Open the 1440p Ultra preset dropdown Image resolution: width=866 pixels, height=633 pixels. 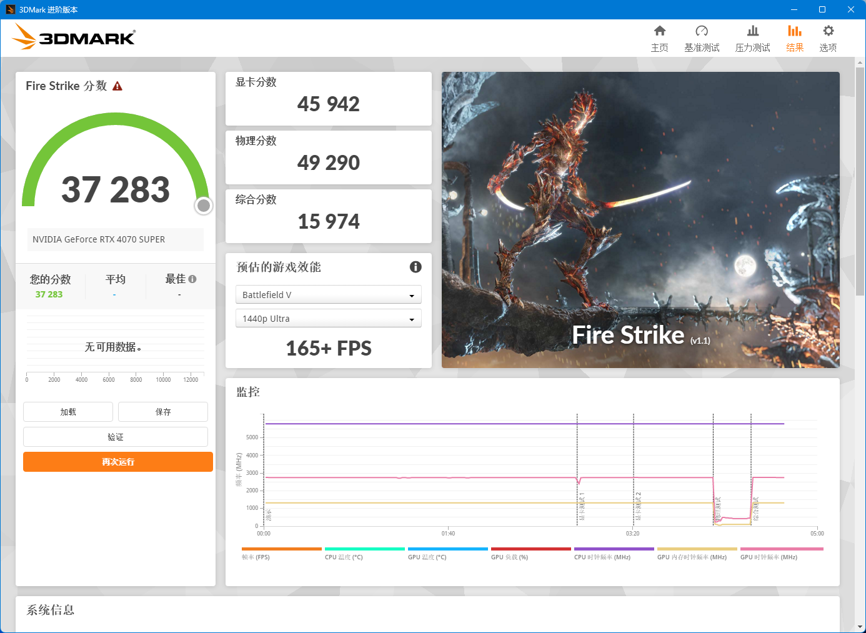coord(411,318)
